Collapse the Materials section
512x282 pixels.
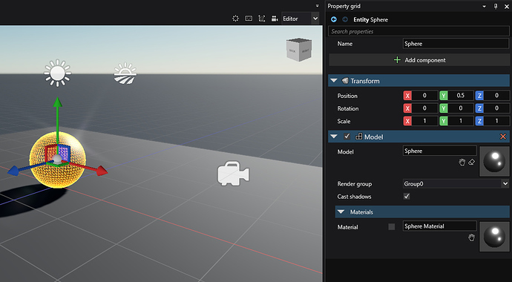coord(341,211)
